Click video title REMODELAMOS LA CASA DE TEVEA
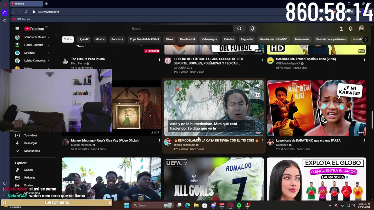Viewport: 374px width, 210px height. click(216, 141)
